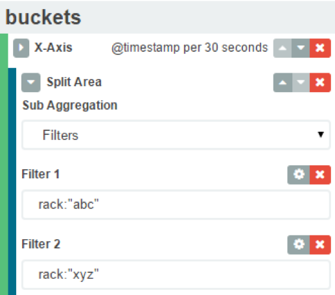
Task: Click the X-Axis label
Action: click(53, 47)
